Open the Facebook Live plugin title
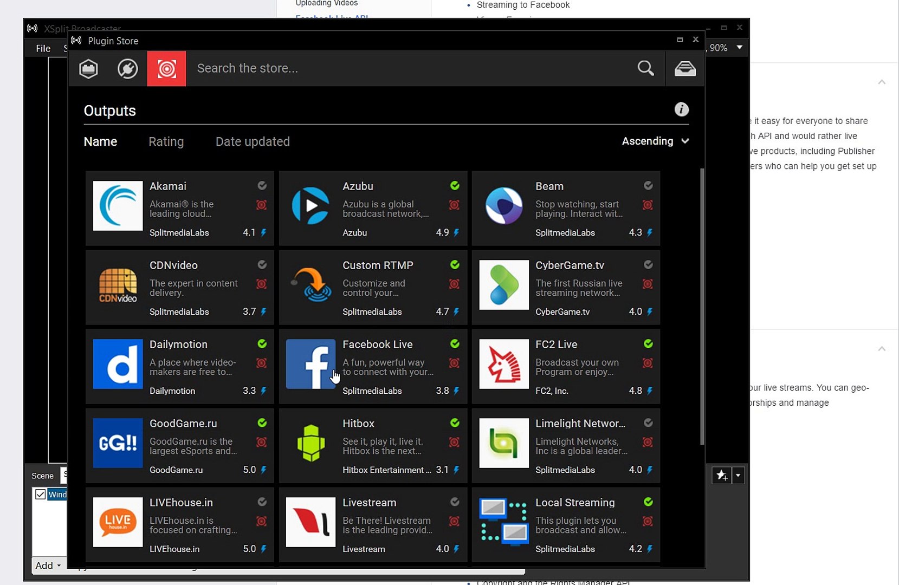 pos(377,344)
